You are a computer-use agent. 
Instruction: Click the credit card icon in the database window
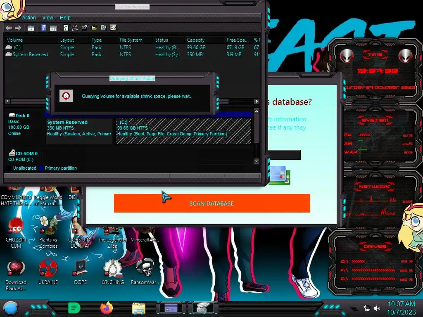coord(280,175)
